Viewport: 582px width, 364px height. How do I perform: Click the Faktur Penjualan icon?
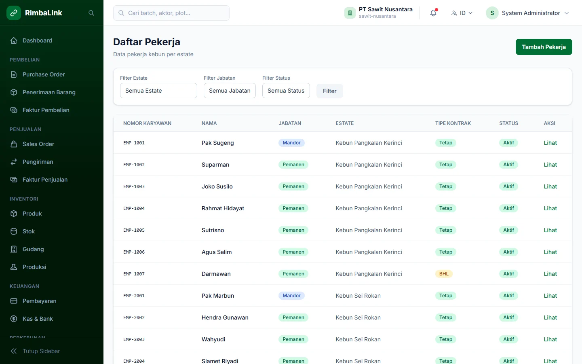pos(14,180)
